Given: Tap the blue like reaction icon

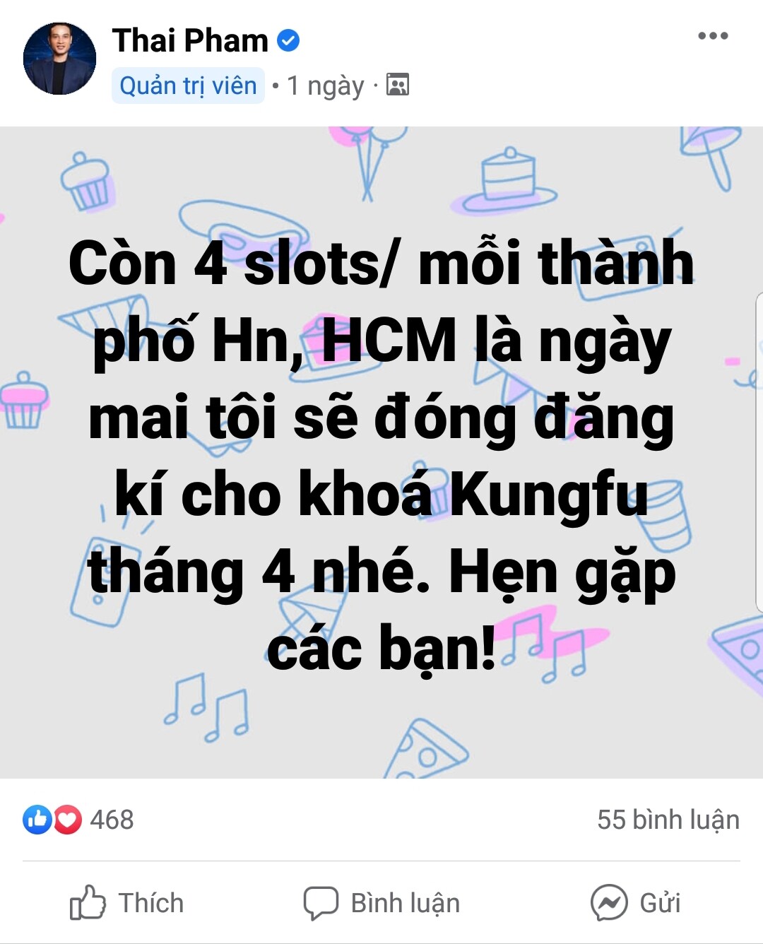Looking at the screenshot, I should pyautogui.click(x=37, y=820).
